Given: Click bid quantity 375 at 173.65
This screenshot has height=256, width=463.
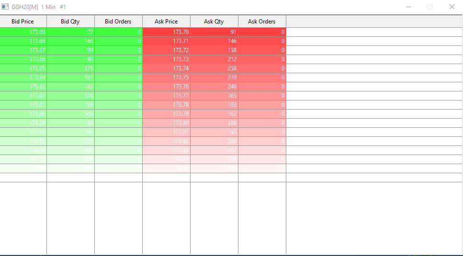Looking at the screenshot, I should coord(70,68).
